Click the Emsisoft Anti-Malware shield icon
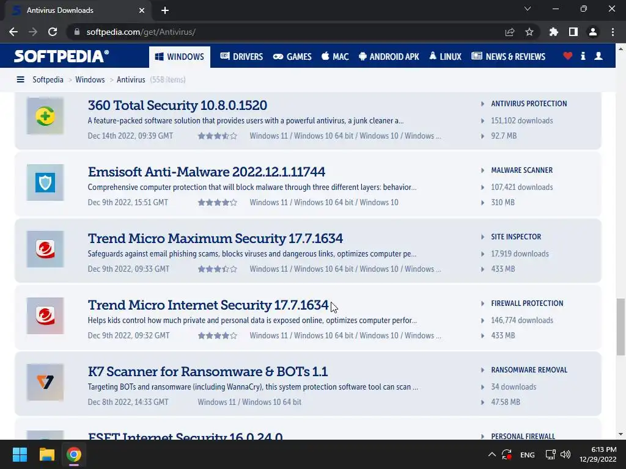Screen dimensions: 626x469 coord(45,183)
